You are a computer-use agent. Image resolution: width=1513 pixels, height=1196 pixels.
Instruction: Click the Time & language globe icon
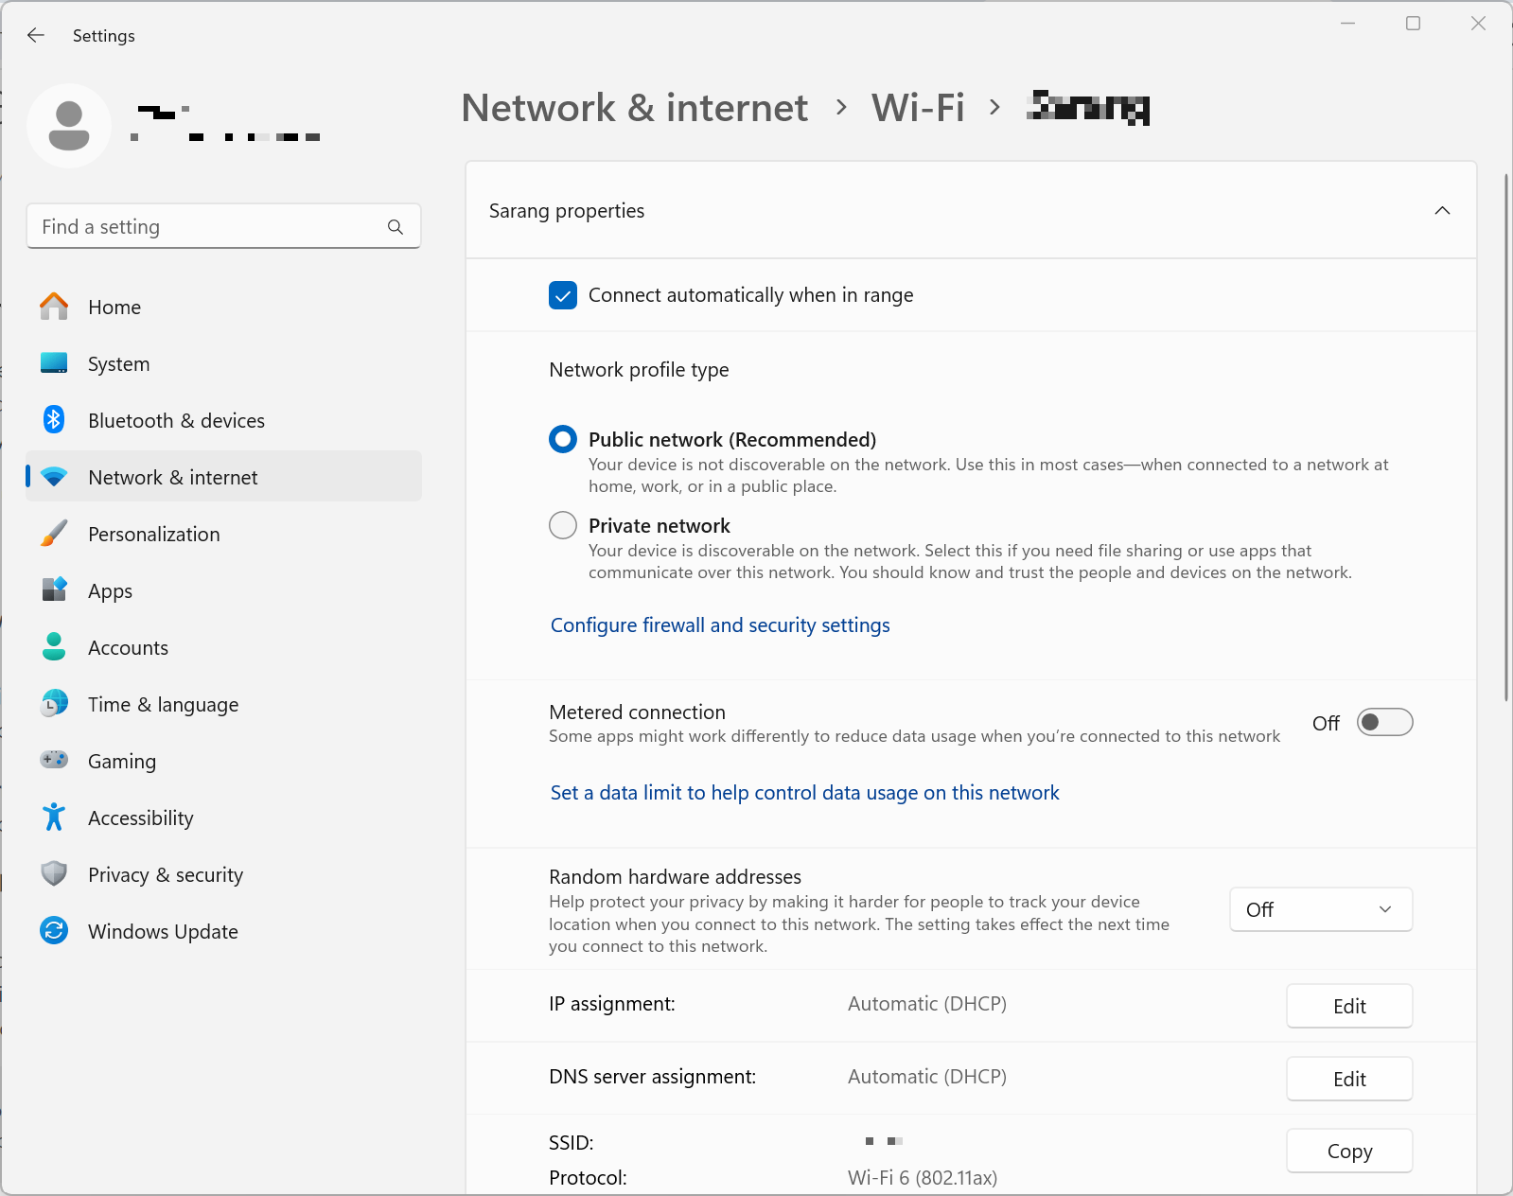tap(54, 704)
